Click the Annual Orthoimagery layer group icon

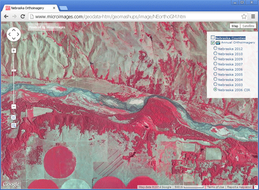(218, 42)
